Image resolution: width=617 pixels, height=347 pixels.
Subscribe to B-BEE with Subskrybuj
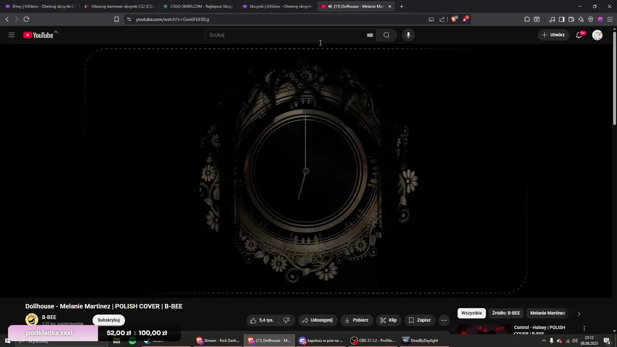108,320
